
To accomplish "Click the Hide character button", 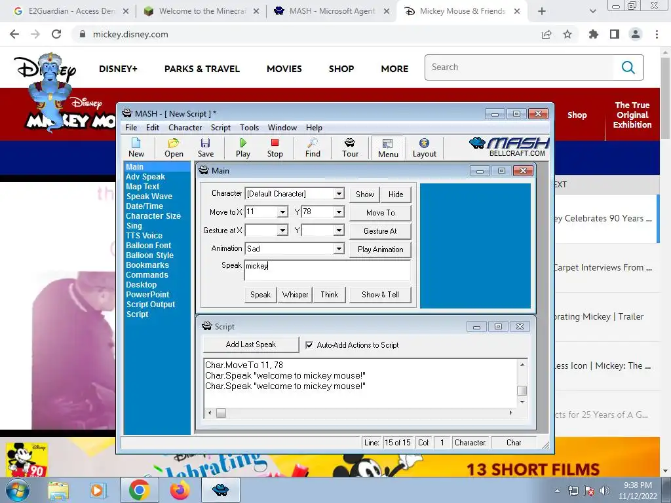I will [x=396, y=194].
